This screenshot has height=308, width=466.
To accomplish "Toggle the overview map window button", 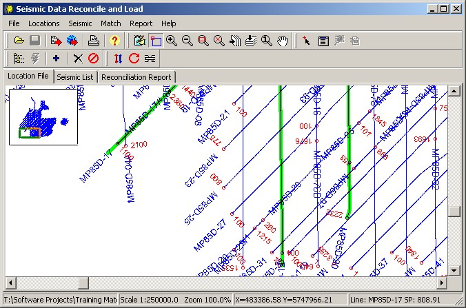I will click(x=156, y=41).
